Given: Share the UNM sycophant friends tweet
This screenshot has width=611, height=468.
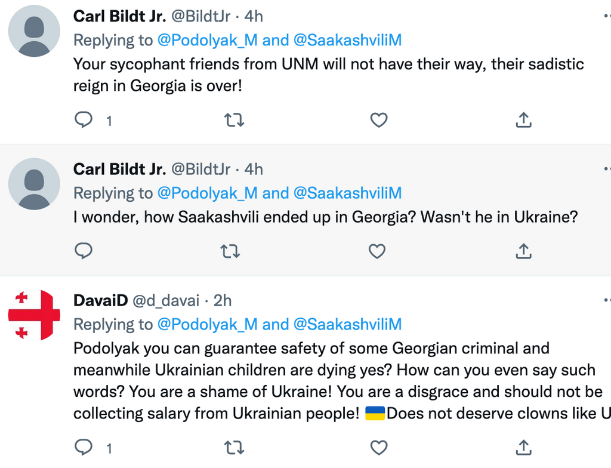Looking at the screenshot, I should point(523,121).
